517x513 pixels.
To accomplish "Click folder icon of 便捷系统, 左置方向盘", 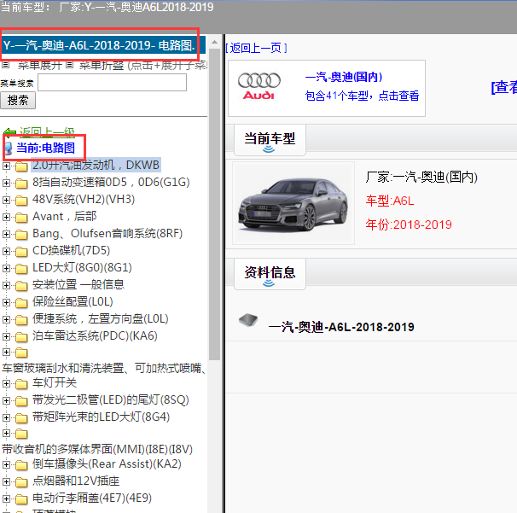I will pyautogui.click(x=21, y=320).
